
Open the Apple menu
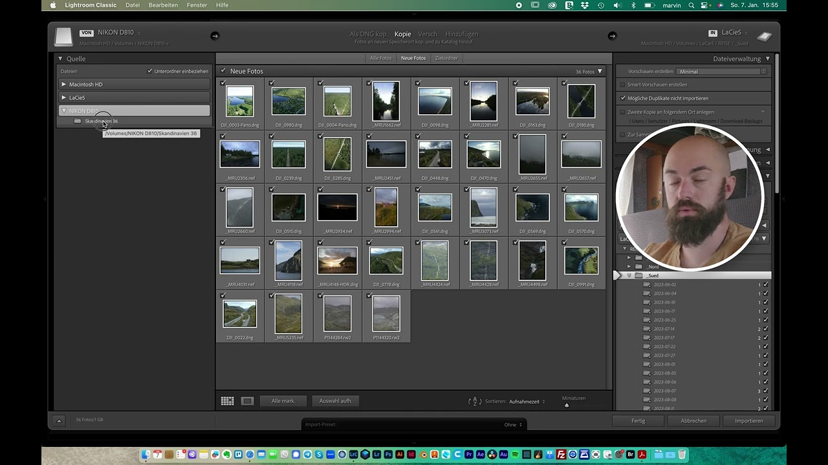pyautogui.click(x=53, y=5)
